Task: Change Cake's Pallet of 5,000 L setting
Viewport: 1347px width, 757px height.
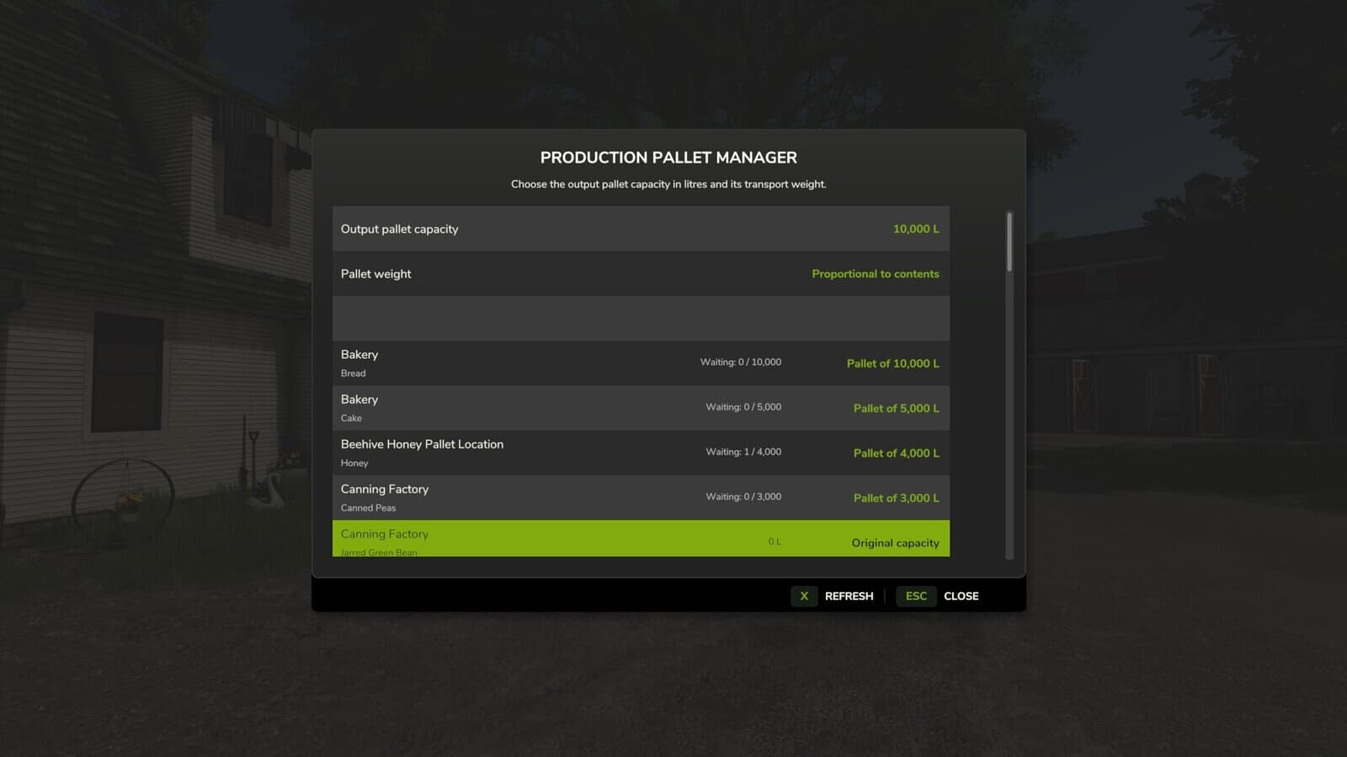Action: (896, 408)
